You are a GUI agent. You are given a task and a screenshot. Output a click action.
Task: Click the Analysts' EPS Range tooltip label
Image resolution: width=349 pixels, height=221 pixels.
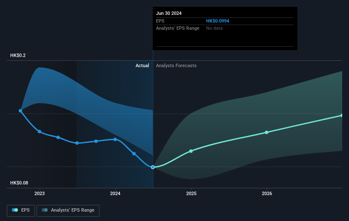178,28
